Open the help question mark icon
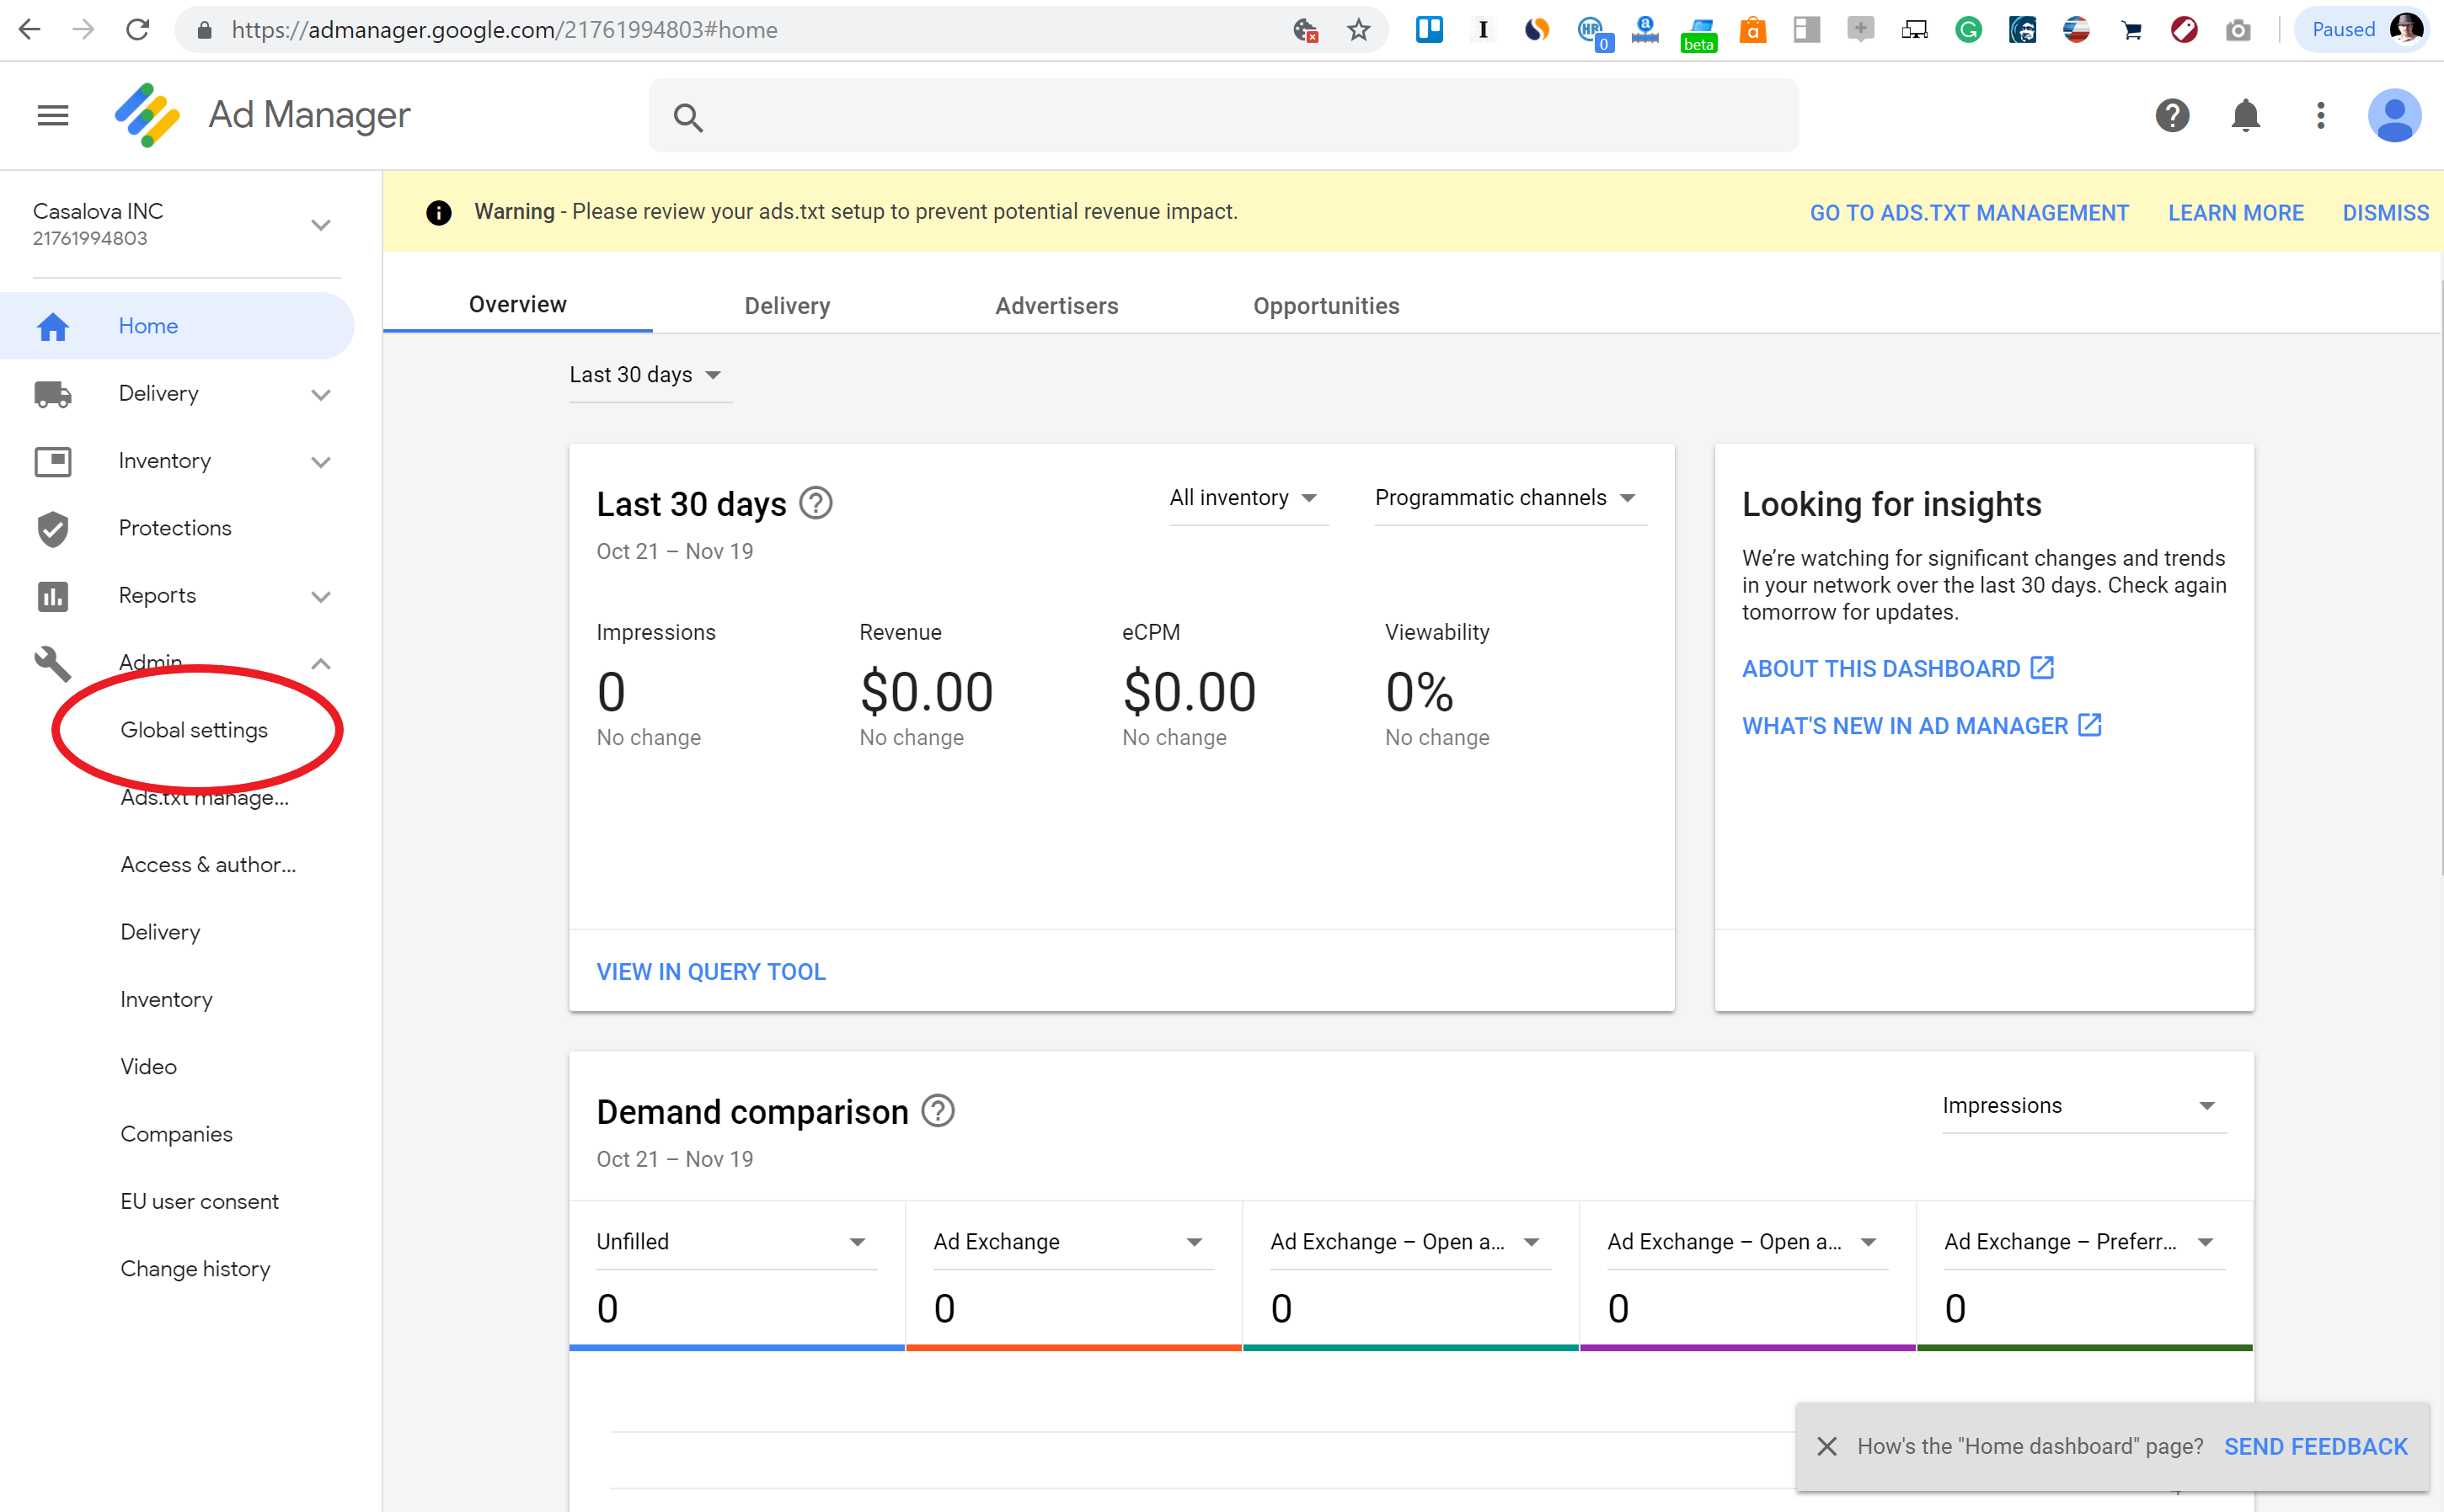 tap(2172, 116)
